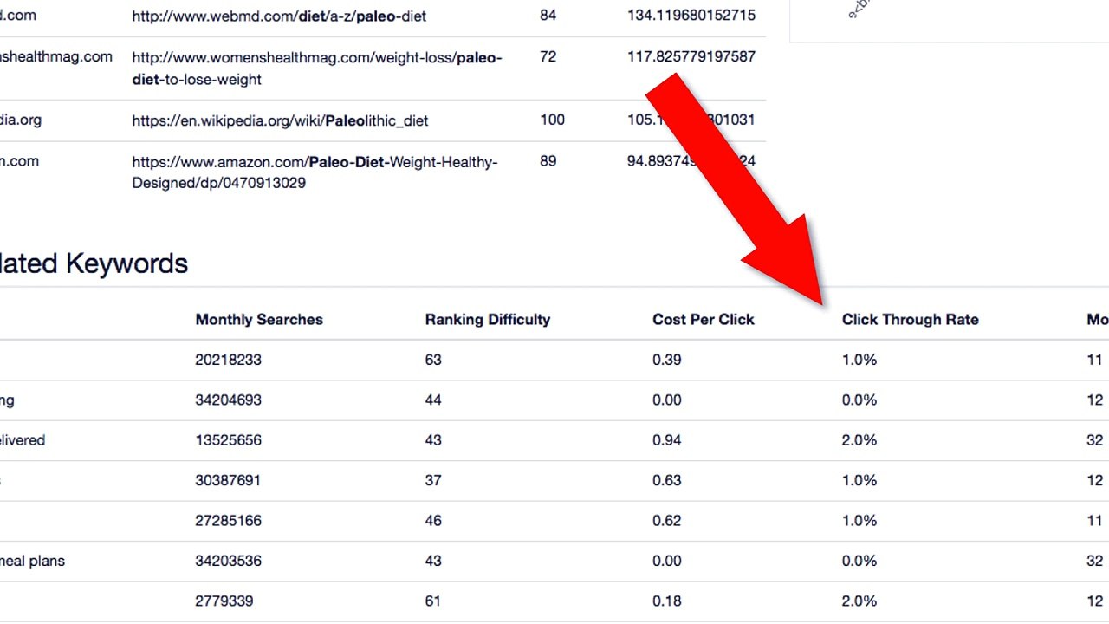
Task: Sort by Ranking Difficulty column header
Action: point(488,319)
